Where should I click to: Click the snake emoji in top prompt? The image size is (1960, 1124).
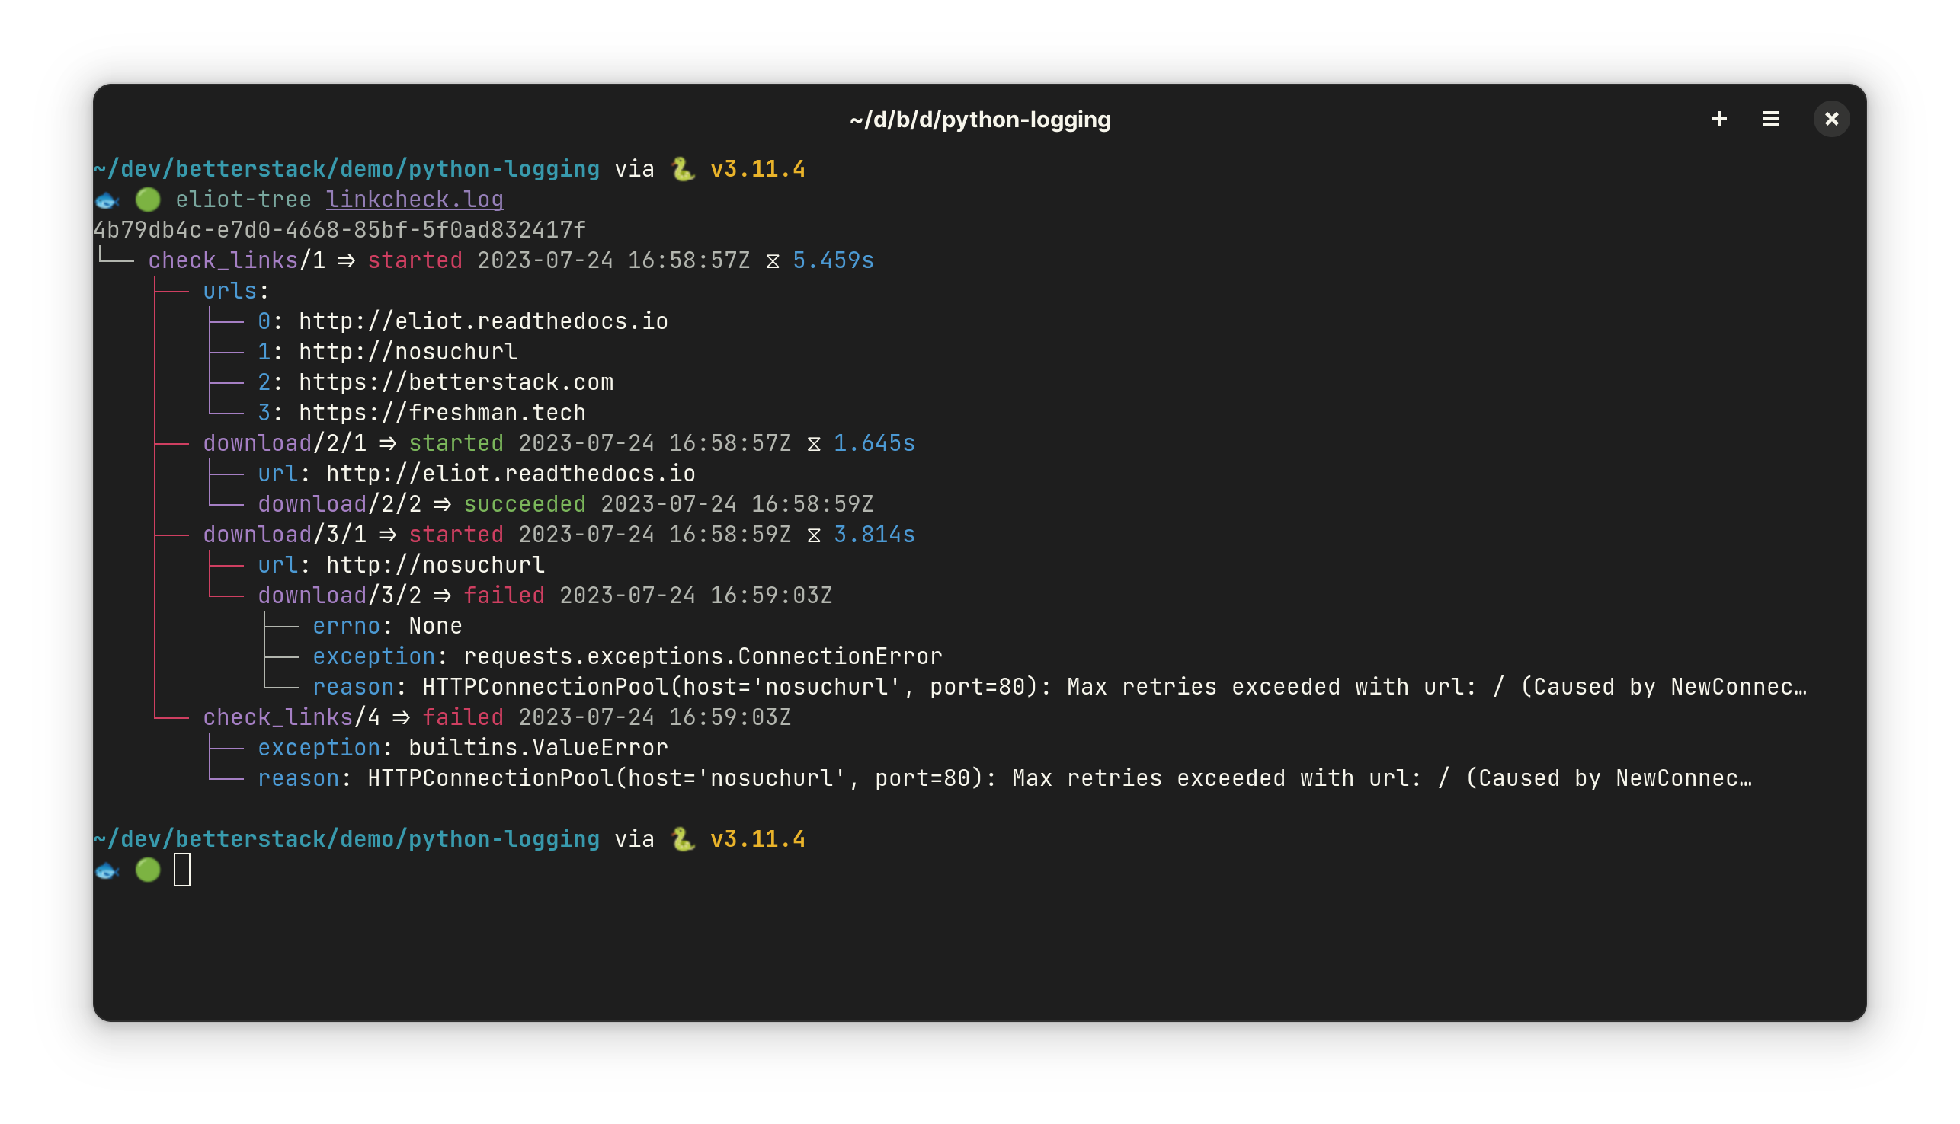point(682,169)
